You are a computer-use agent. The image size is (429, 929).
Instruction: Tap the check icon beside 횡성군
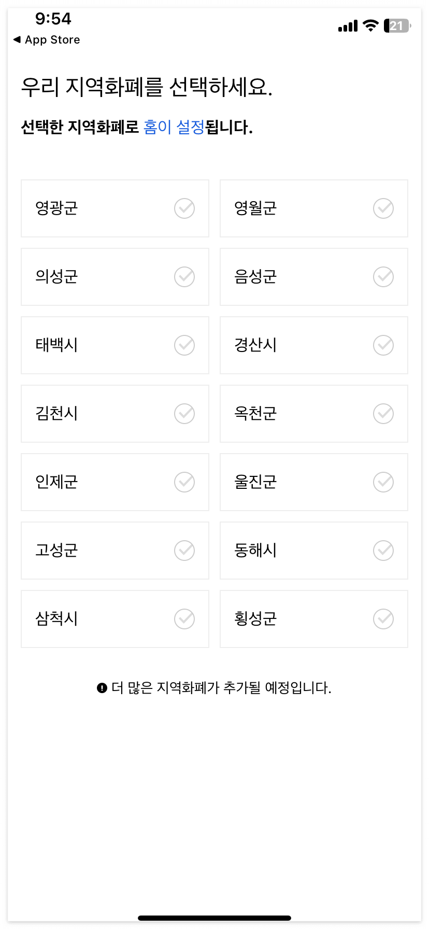[x=383, y=619]
